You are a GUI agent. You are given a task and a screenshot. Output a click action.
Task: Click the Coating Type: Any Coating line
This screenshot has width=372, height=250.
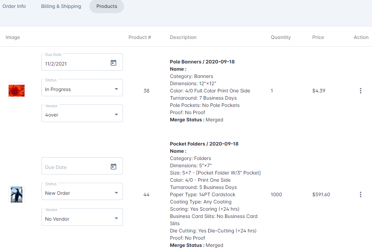(x=201, y=202)
